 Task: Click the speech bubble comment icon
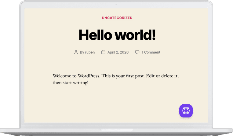[x=137, y=52]
